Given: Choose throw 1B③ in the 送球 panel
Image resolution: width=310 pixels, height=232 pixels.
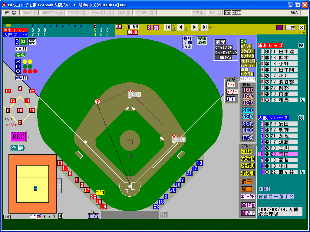Looking at the screenshot, I should [248, 96].
